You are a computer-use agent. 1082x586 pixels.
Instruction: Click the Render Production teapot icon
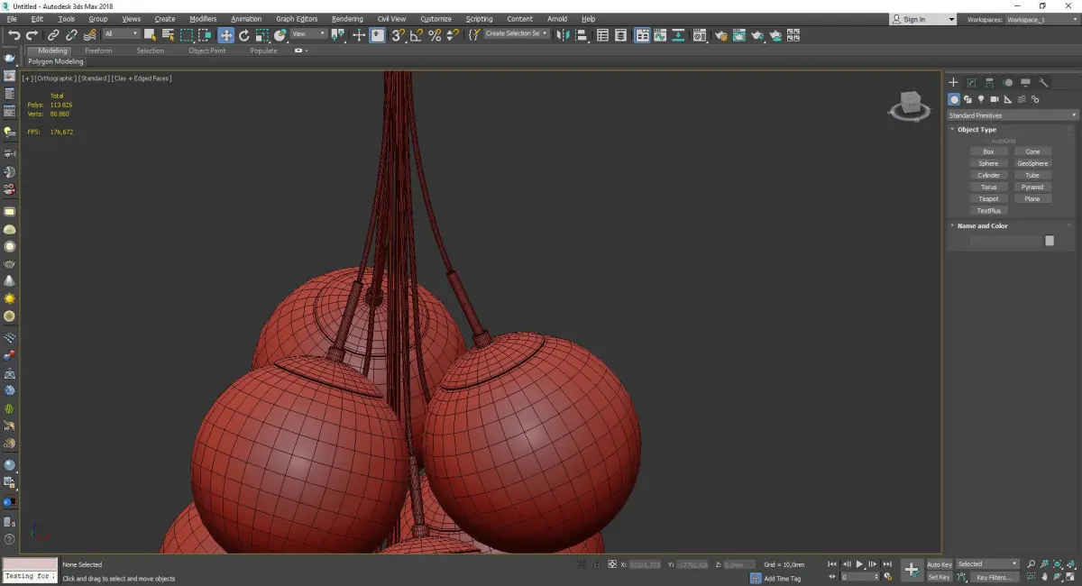pos(757,35)
